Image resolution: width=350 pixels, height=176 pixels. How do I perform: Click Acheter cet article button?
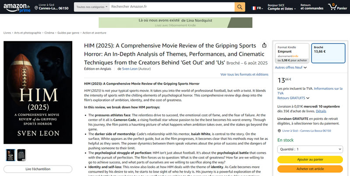point(310,169)
